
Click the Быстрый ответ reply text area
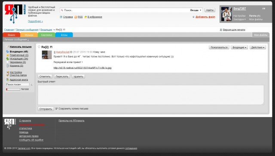(151, 95)
